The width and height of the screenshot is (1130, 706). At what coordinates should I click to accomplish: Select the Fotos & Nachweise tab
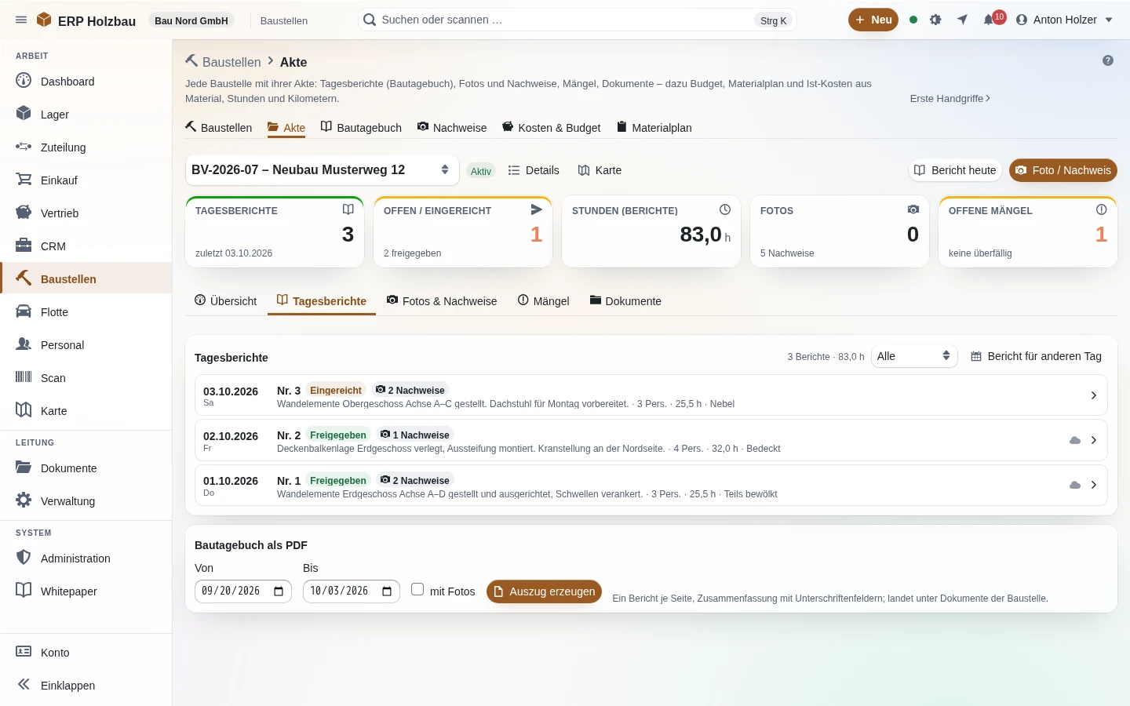click(442, 301)
